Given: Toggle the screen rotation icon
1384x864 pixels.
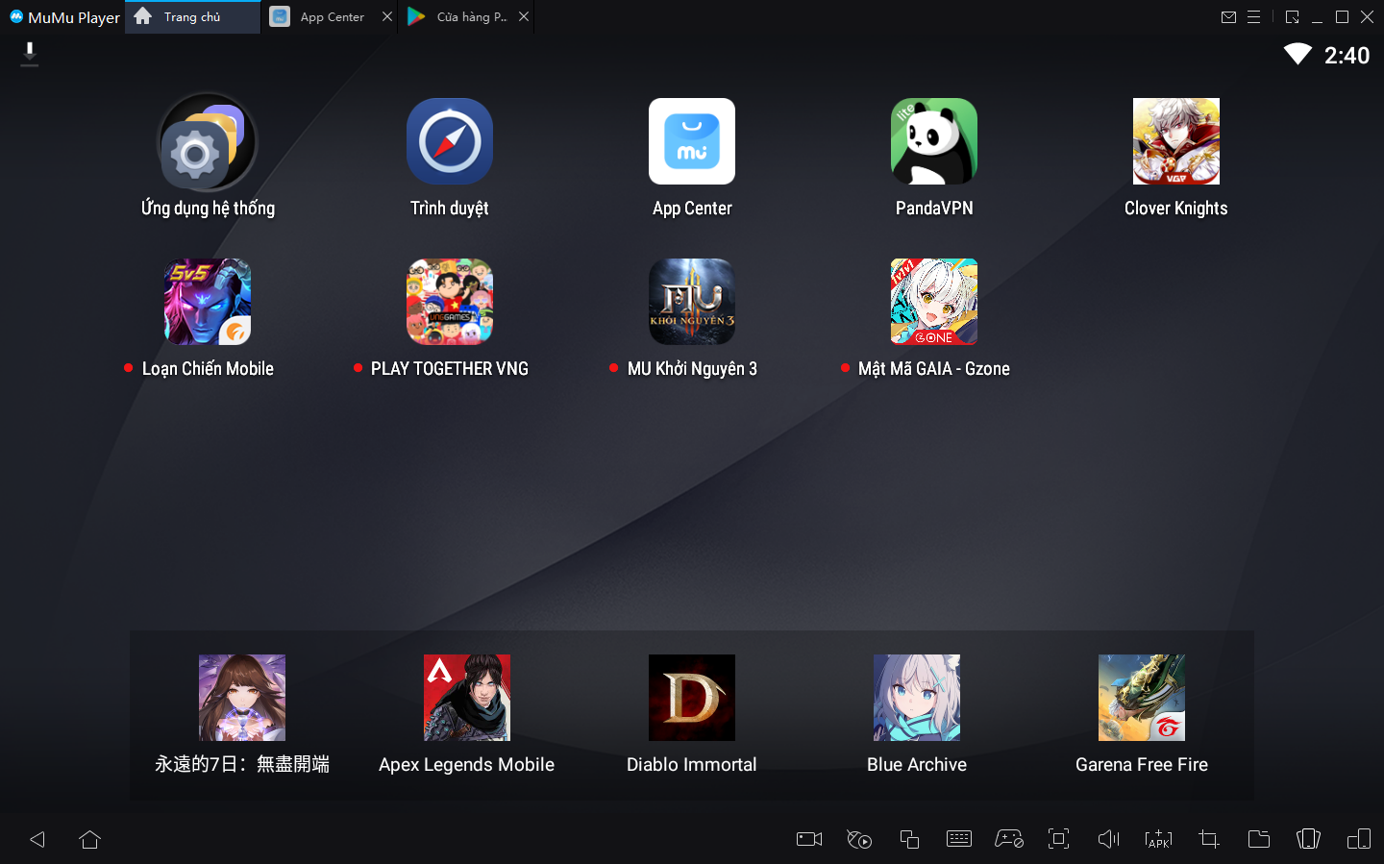Looking at the screenshot, I should [1359, 839].
